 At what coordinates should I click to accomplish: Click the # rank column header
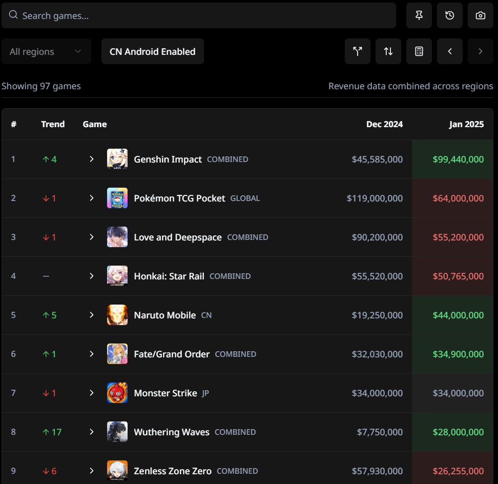click(x=14, y=124)
